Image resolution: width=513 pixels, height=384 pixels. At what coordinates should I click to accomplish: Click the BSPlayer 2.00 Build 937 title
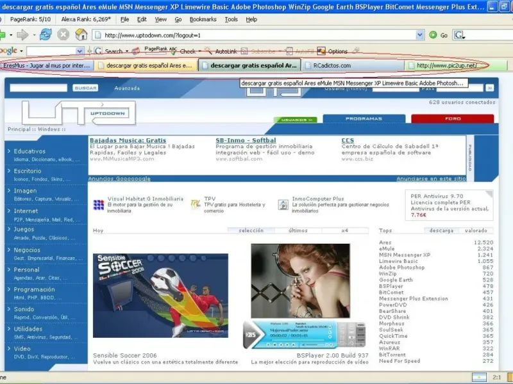pos(332,355)
